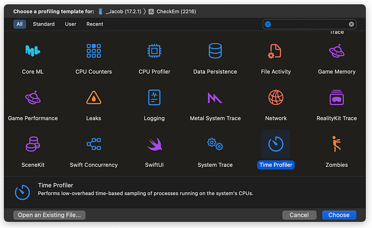Focus the template search input field
The image size is (372, 228).
[309, 24]
